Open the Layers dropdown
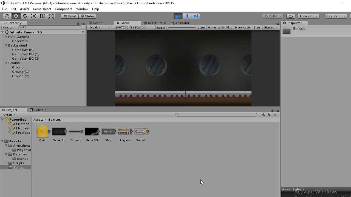Screen dimensions: 351x197 [336, 16]
